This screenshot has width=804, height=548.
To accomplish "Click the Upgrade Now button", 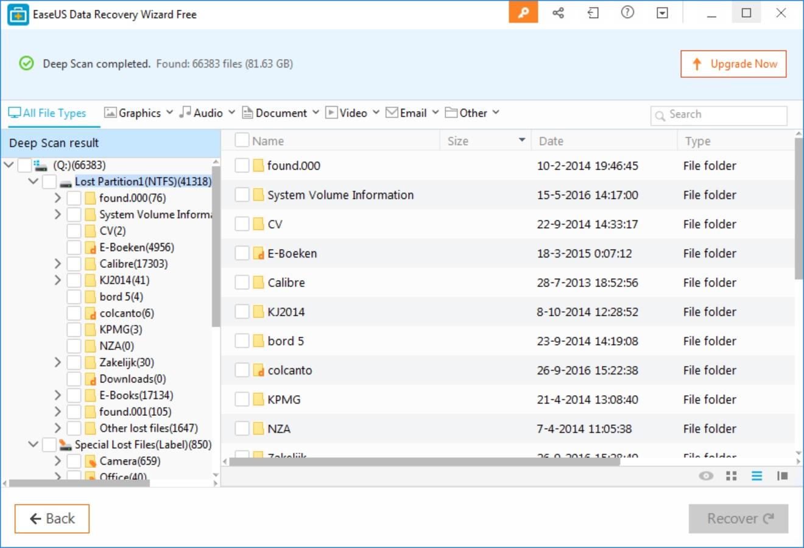I will (x=733, y=63).
